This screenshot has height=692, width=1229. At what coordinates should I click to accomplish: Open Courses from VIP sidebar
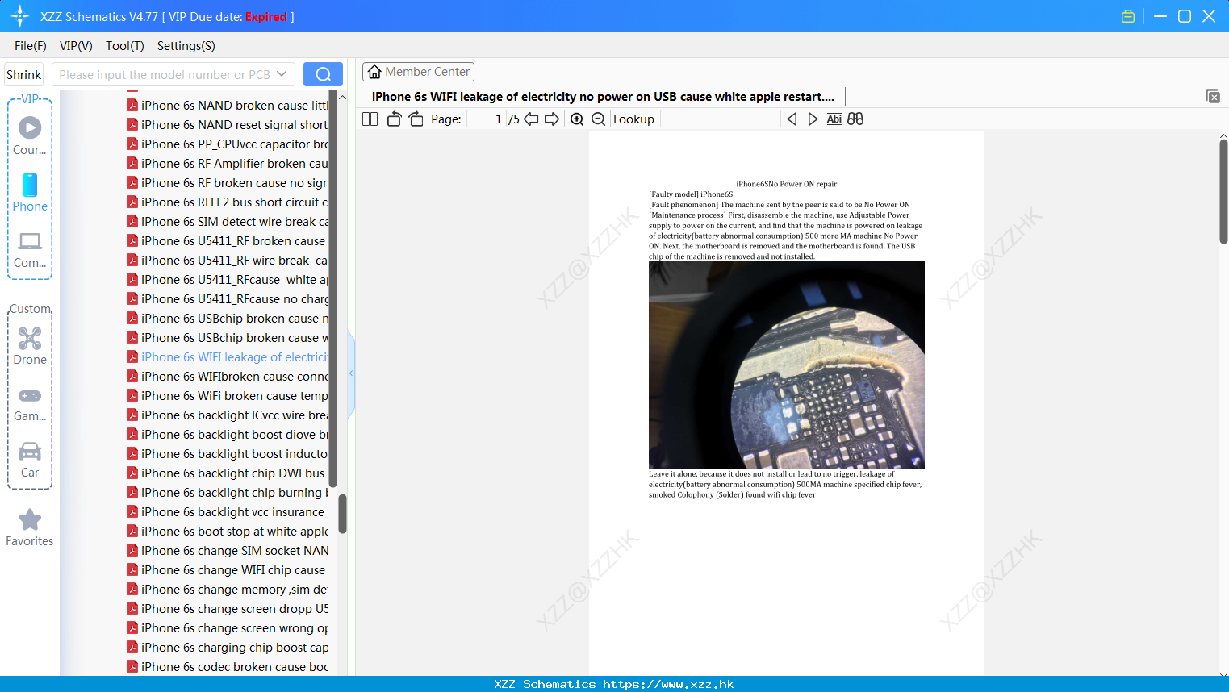(x=30, y=135)
